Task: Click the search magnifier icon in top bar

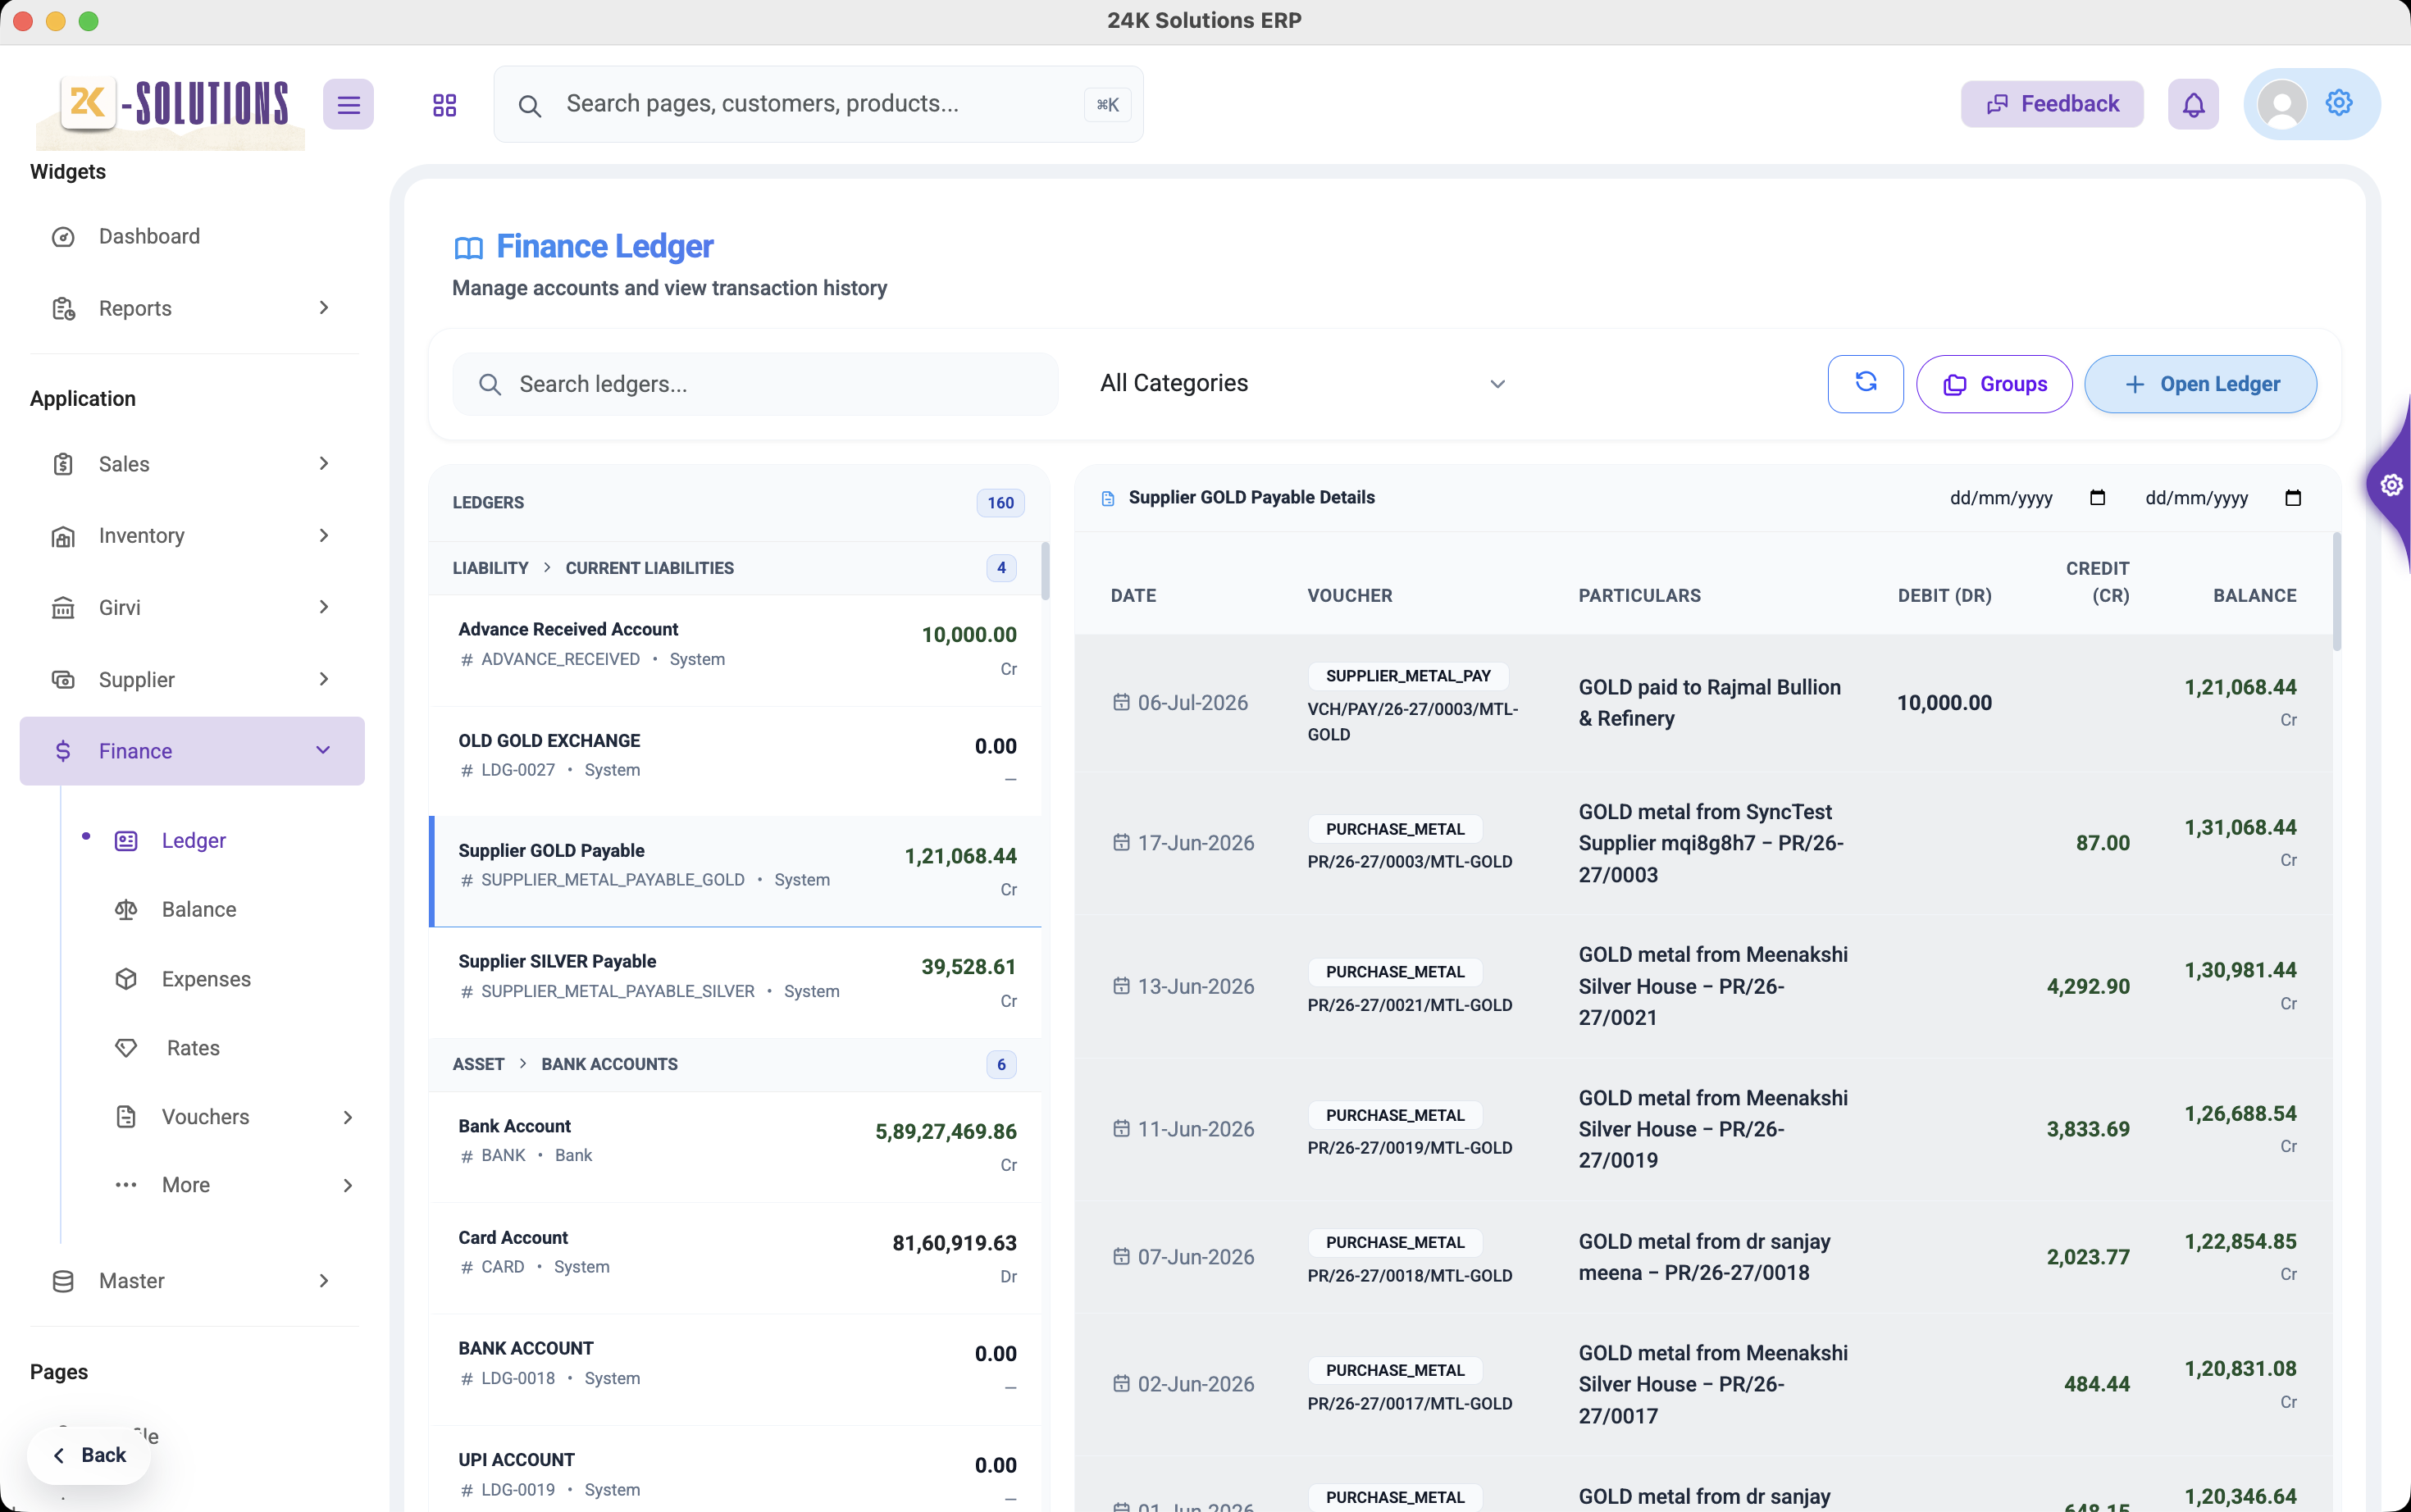Action: click(530, 105)
